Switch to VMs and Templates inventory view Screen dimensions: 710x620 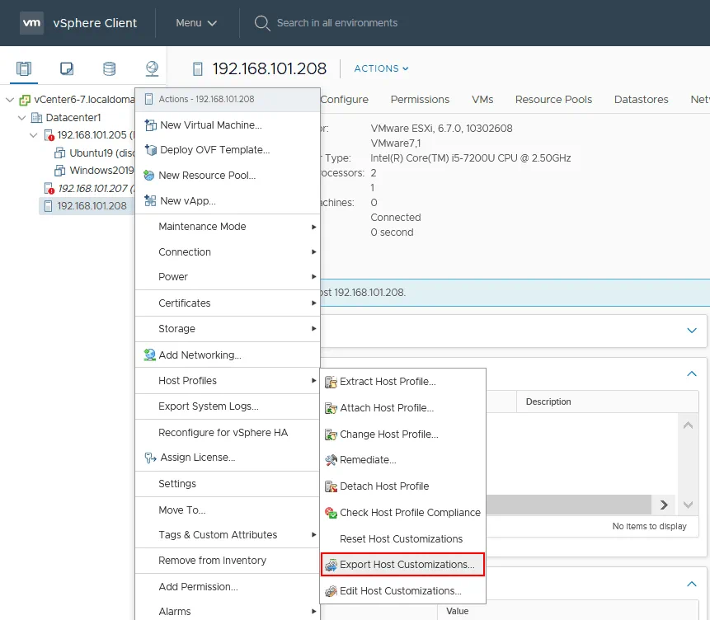coord(67,68)
